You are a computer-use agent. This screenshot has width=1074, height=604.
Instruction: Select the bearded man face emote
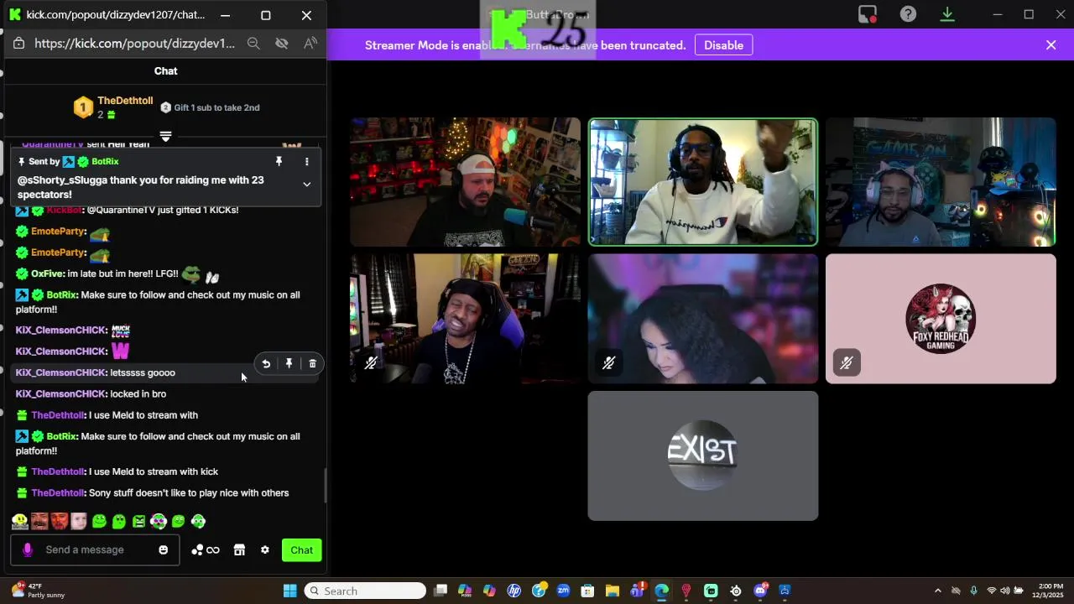click(39, 521)
